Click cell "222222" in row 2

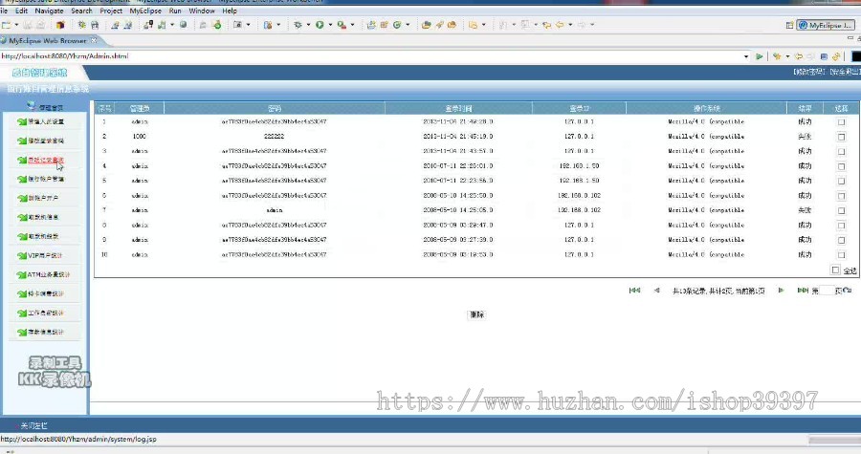(x=274, y=137)
